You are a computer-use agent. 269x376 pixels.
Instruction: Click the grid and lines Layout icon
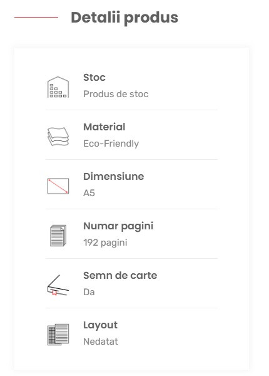point(58,335)
